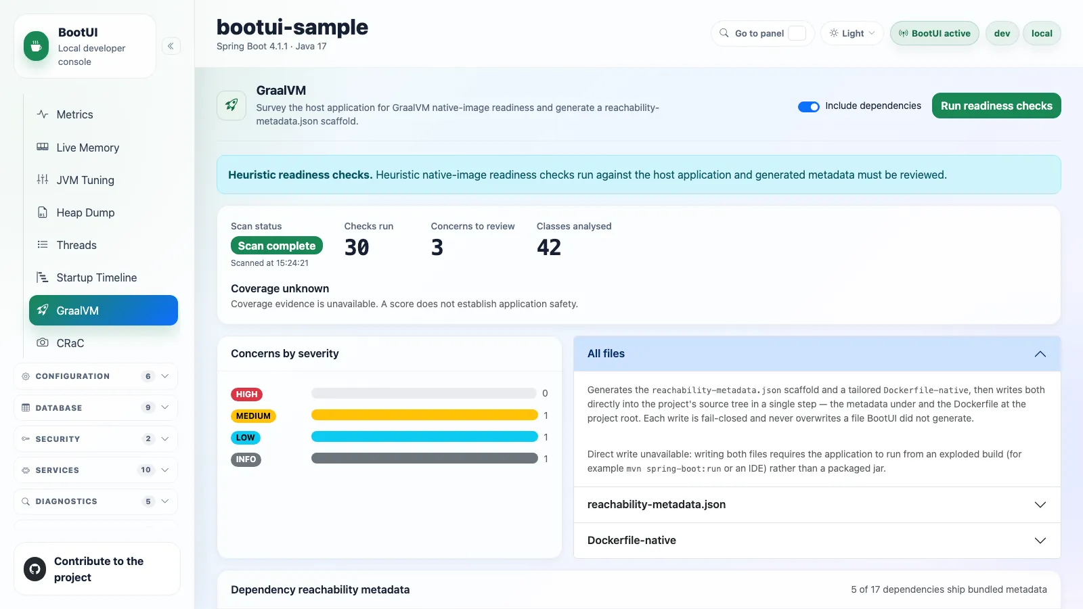The width and height of the screenshot is (1083, 609).
Task: Click the Checks run value 30
Action: [357, 248]
